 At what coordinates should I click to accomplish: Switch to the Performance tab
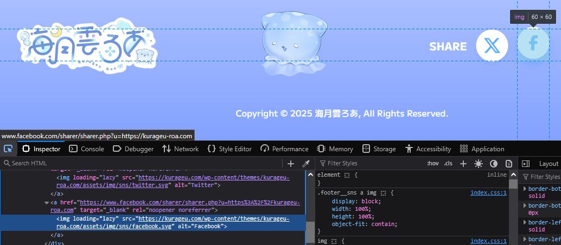284,149
